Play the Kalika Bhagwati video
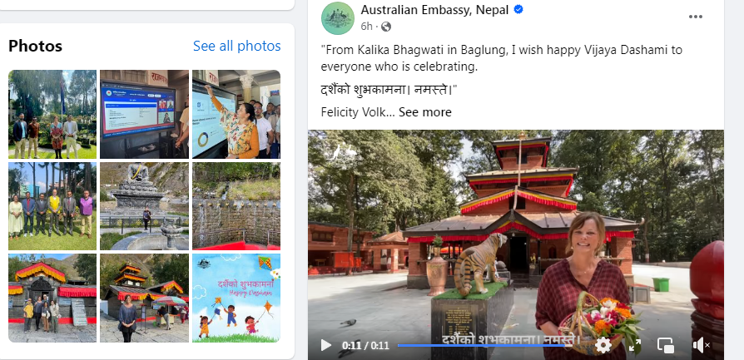The image size is (744, 360). click(x=326, y=345)
